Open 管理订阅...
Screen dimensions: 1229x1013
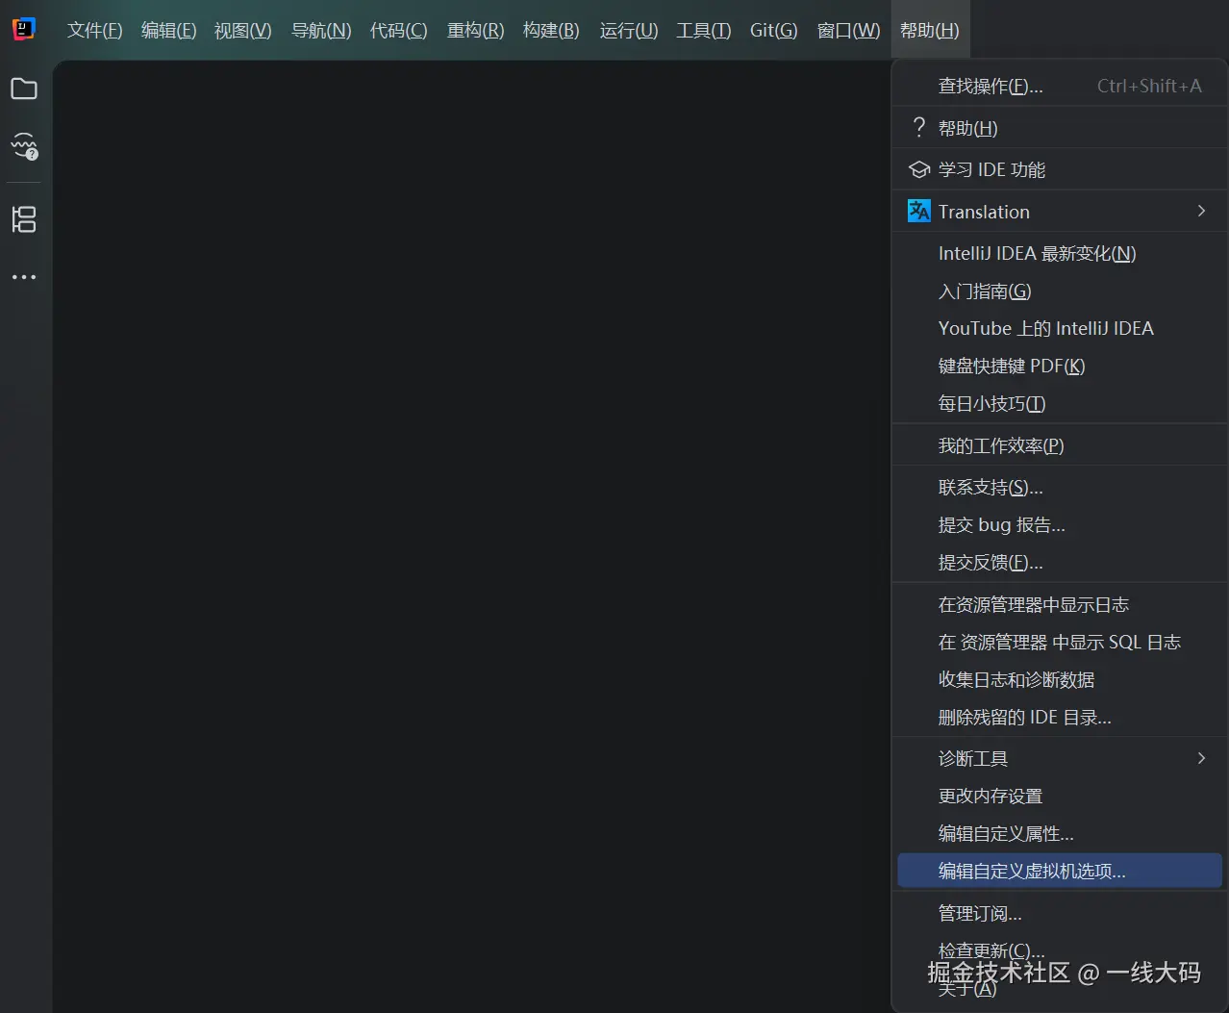(1060, 913)
